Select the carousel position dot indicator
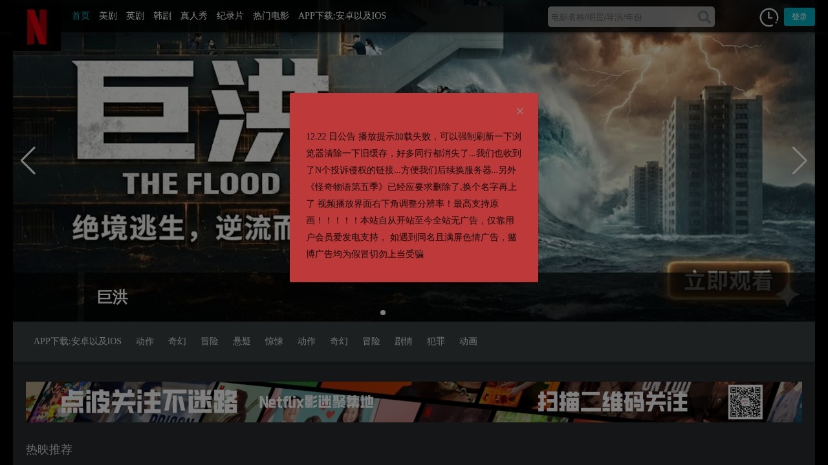Image resolution: width=828 pixels, height=465 pixels. coord(383,313)
